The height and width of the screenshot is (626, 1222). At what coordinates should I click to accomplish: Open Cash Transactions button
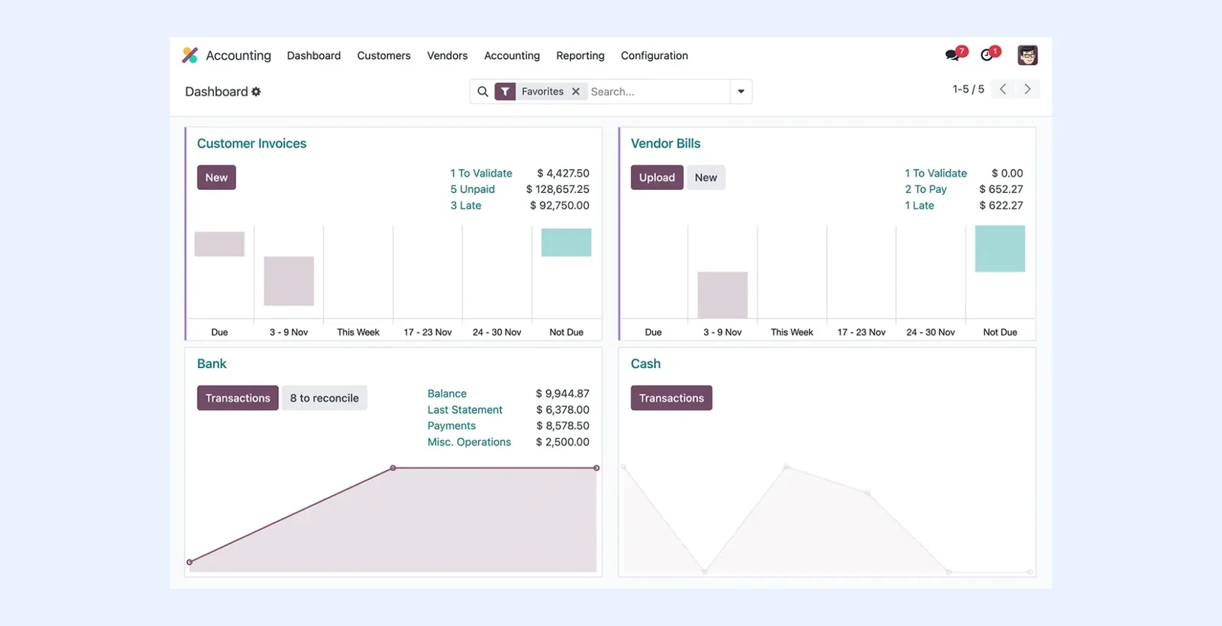[671, 398]
